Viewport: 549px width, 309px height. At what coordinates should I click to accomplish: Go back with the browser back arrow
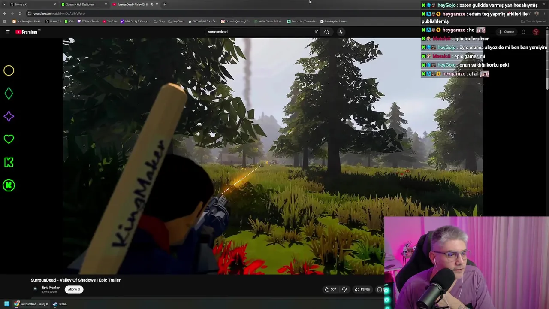click(x=5, y=13)
